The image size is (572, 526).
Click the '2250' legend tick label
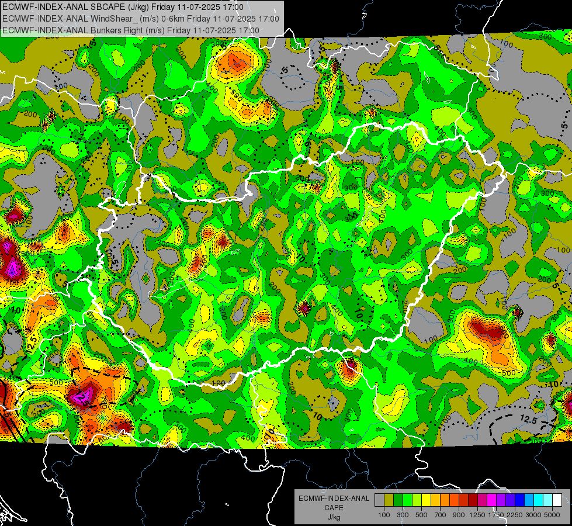(515, 515)
